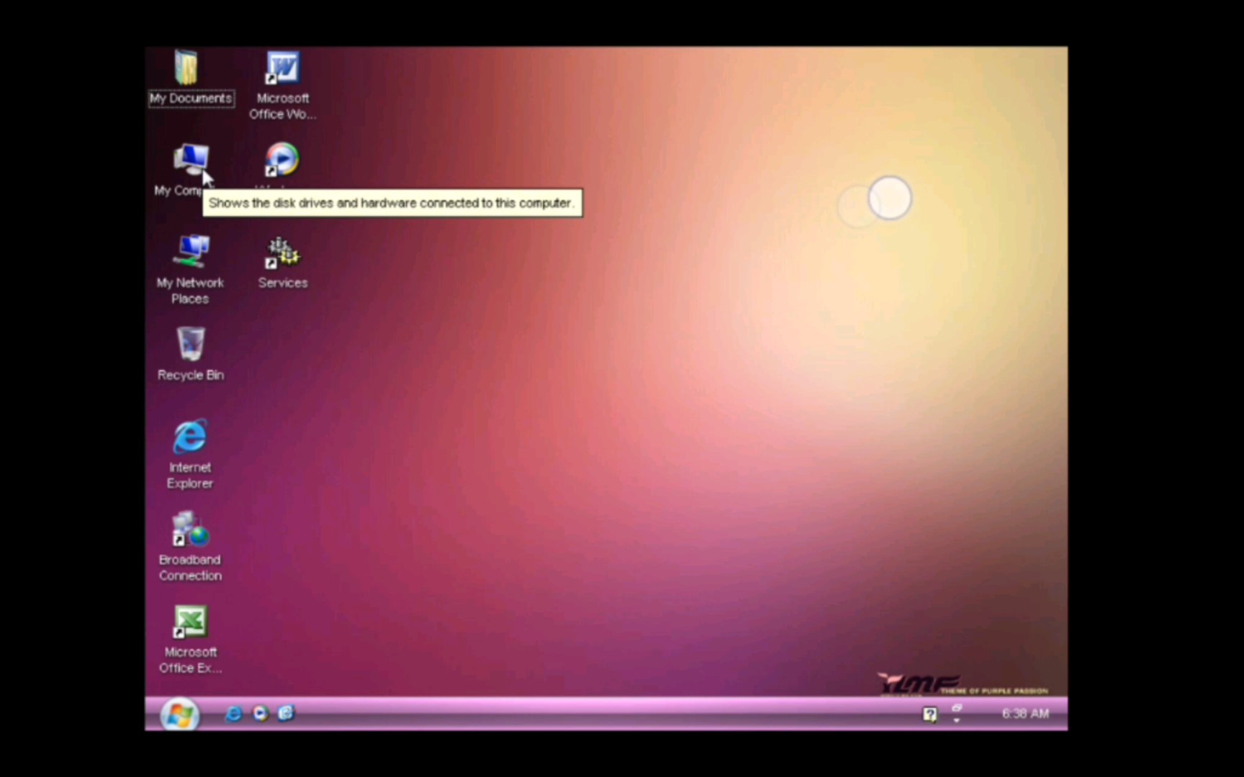1244x777 pixels.
Task: Click the Internet Explorer desktop icon
Action: 190,436
